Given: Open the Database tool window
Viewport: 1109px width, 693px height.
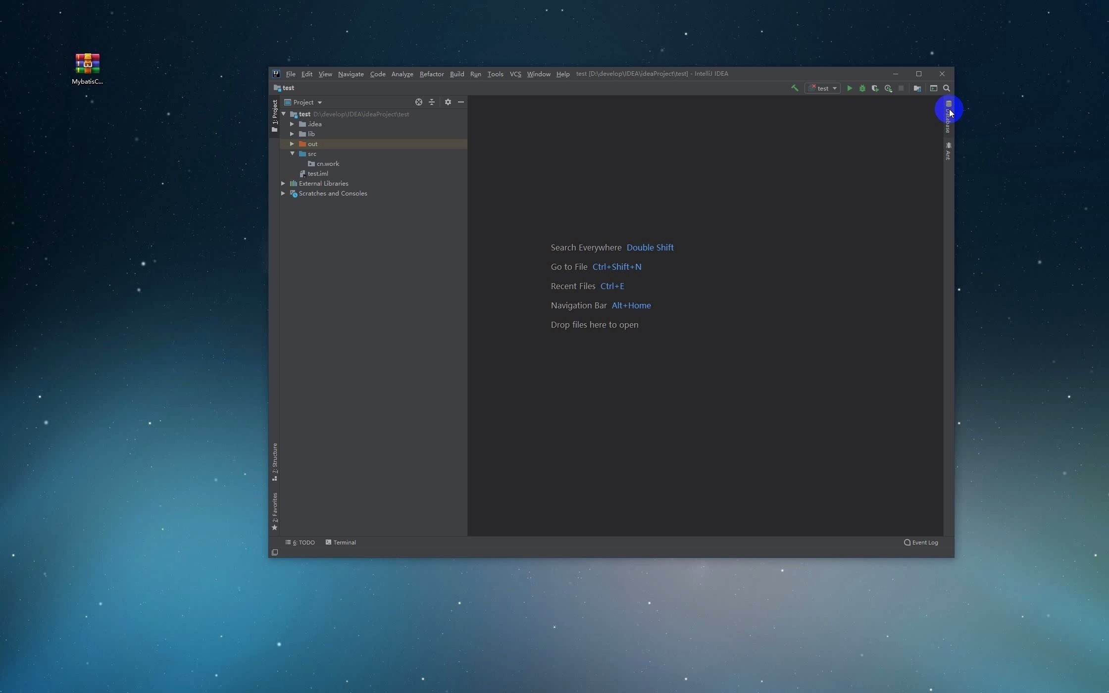Looking at the screenshot, I should click(x=948, y=117).
